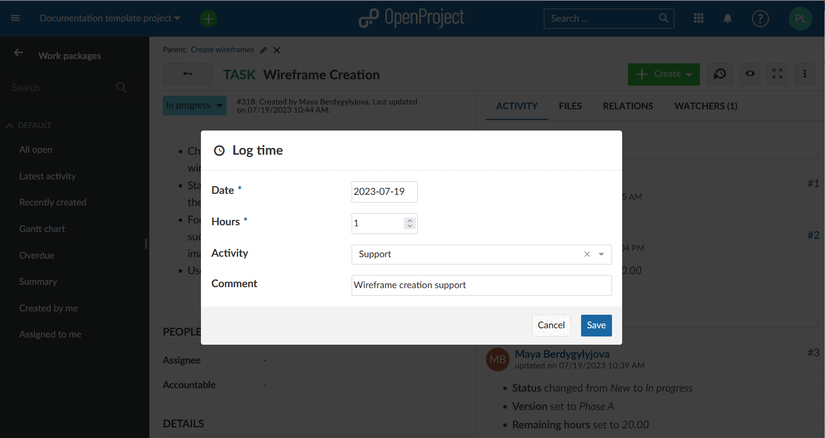Switch to the RELATIONS tab
825x438 pixels.
point(627,106)
